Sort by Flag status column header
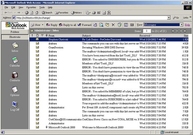 [42, 35]
